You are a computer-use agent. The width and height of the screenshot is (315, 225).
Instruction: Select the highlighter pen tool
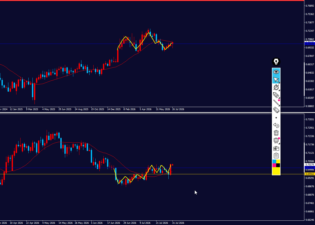point(276,95)
